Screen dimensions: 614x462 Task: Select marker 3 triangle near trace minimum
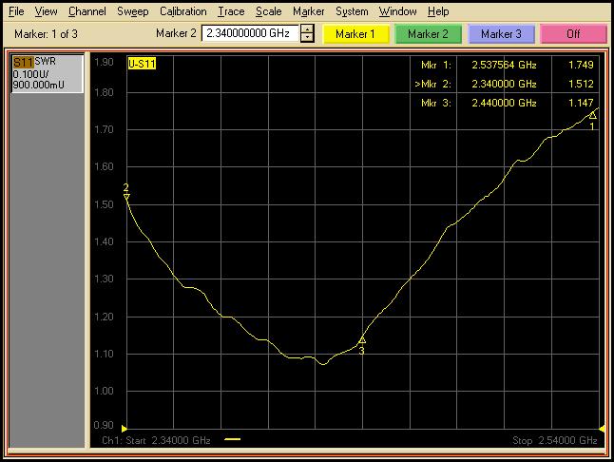[362, 340]
